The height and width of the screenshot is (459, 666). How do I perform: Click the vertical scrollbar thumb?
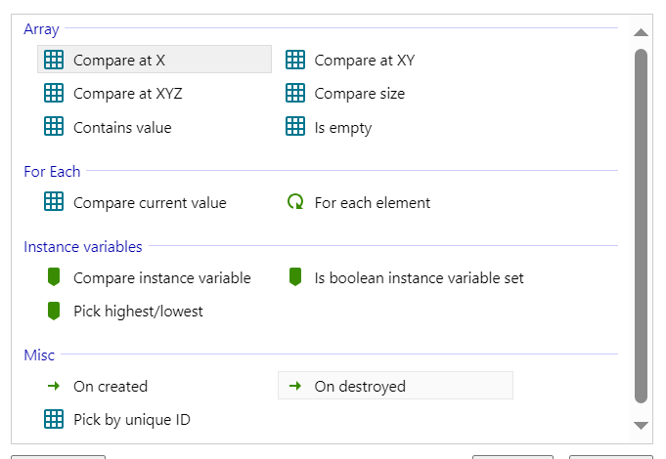641,227
